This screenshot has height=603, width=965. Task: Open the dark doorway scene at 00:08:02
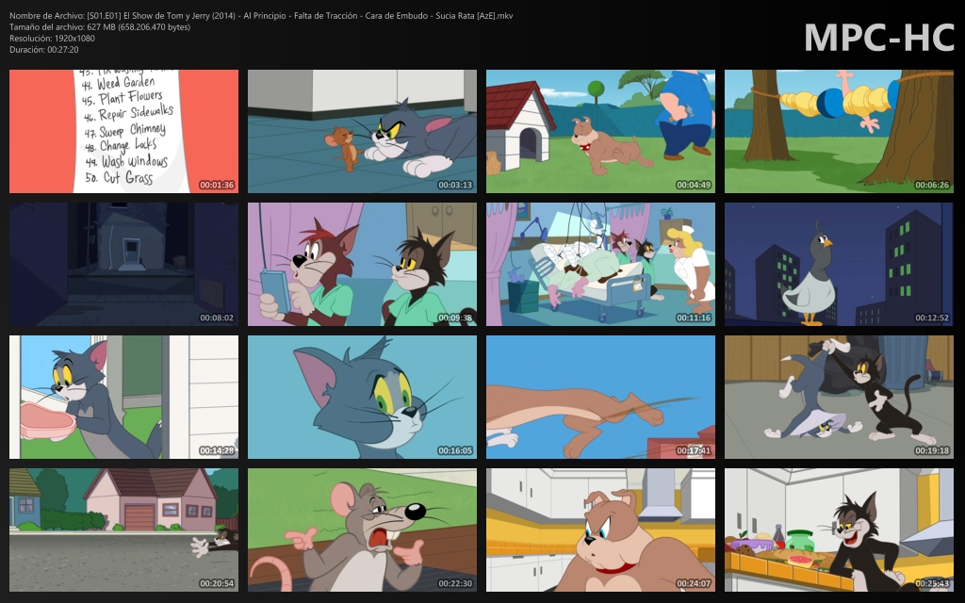click(x=123, y=263)
